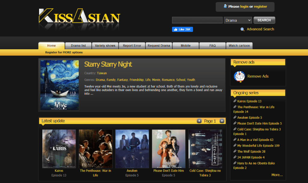Click the magnifier icon beside Advanced Search
The width and height of the screenshot is (308, 183).
click(x=242, y=29)
